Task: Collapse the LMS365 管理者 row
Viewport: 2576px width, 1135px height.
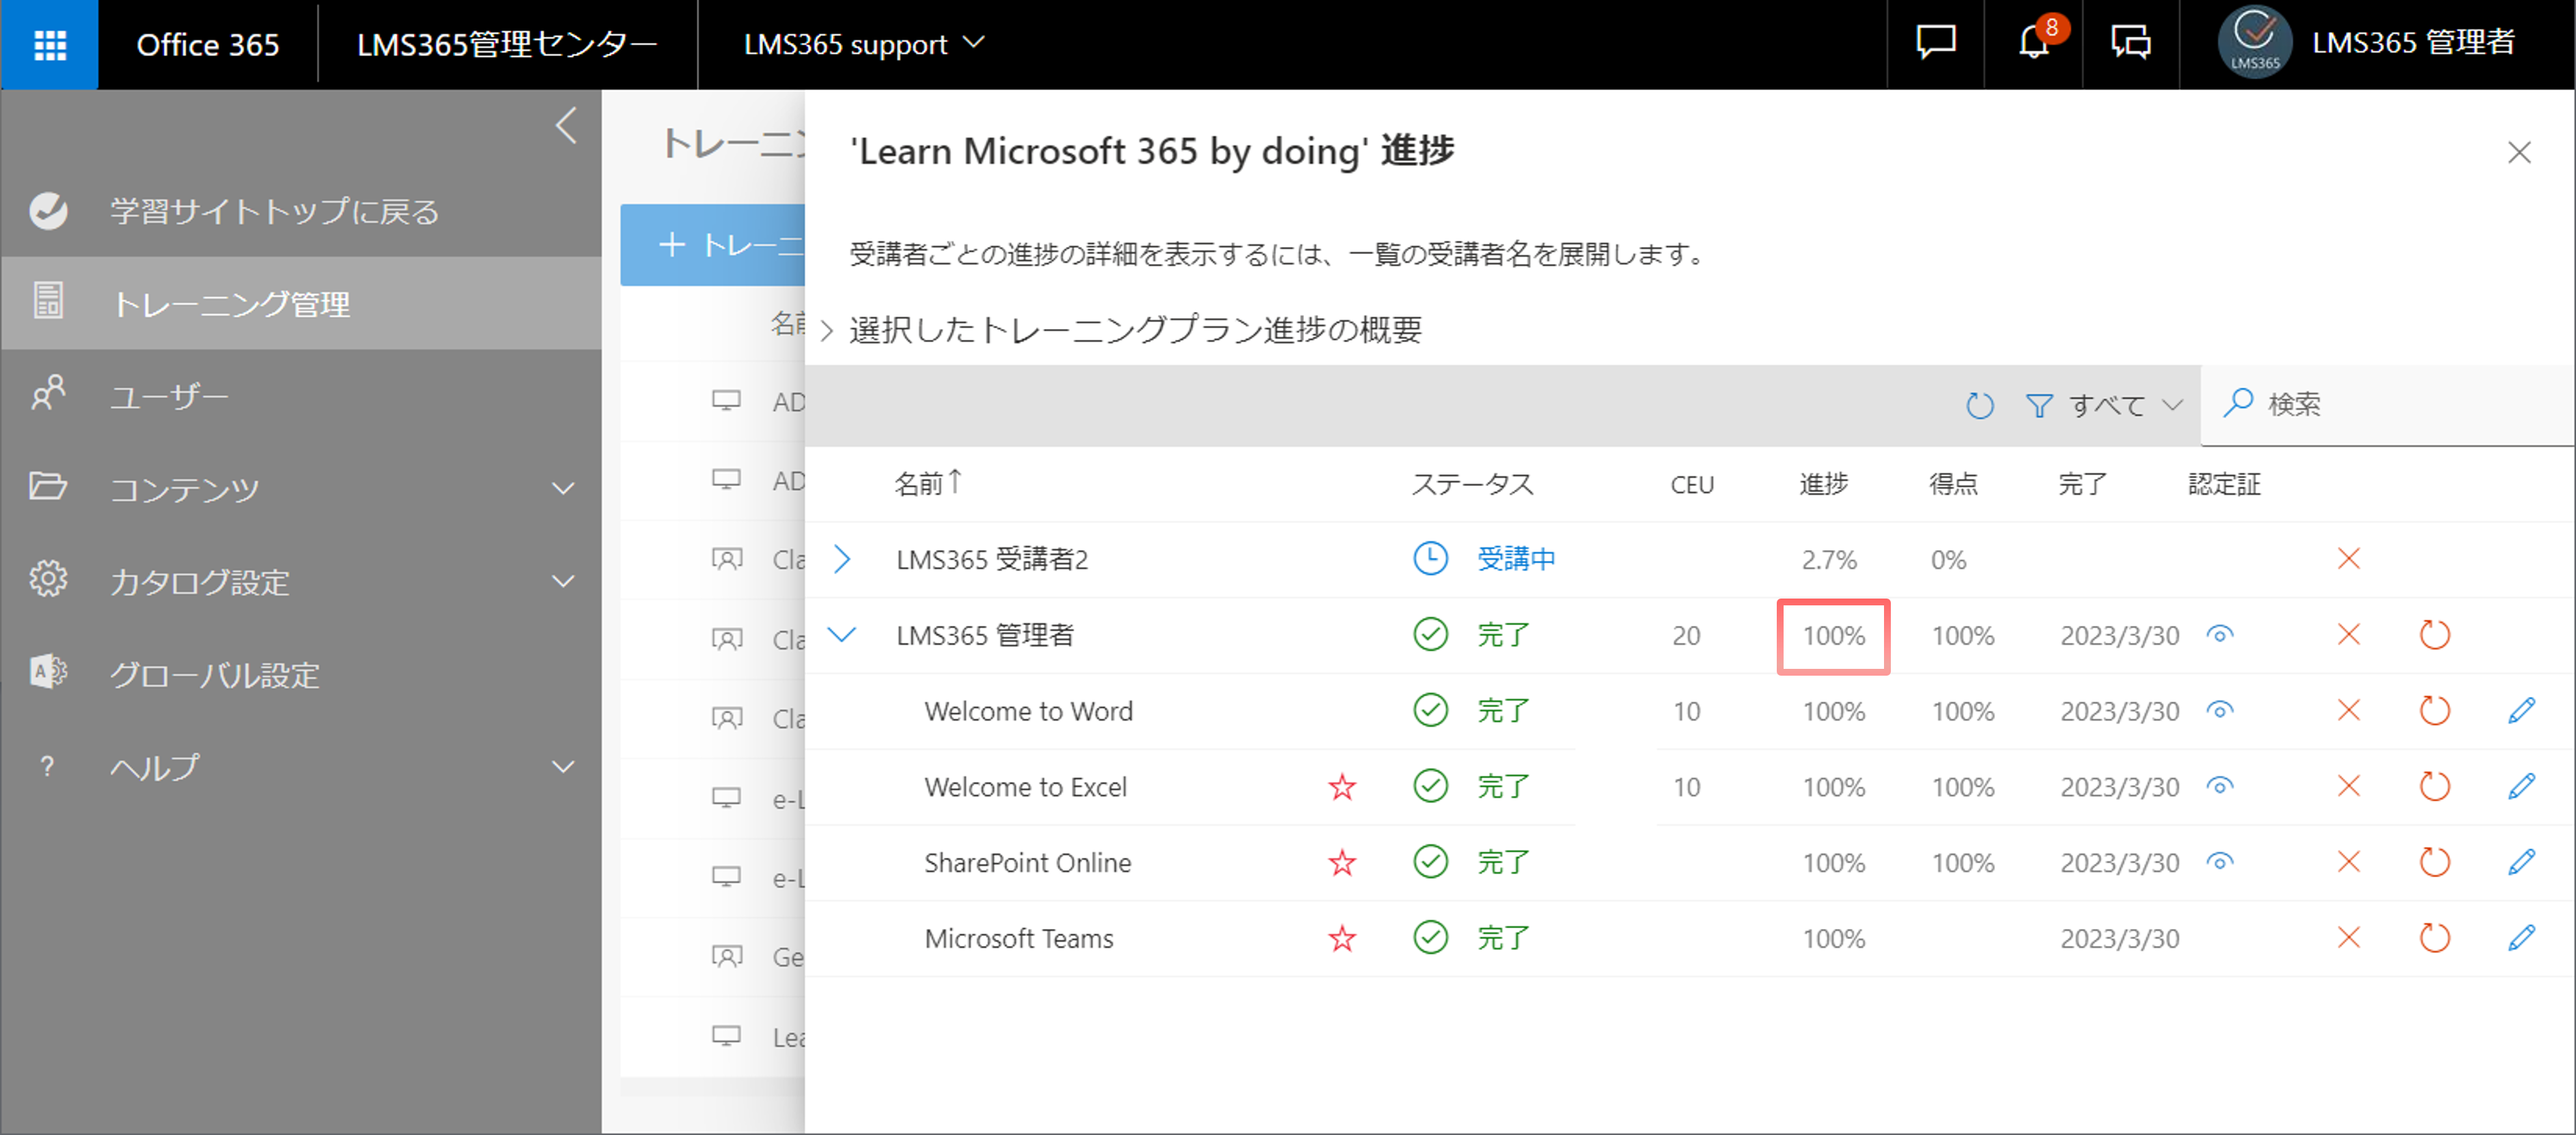Action: tap(842, 635)
